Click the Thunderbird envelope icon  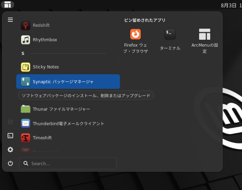tap(26, 124)
